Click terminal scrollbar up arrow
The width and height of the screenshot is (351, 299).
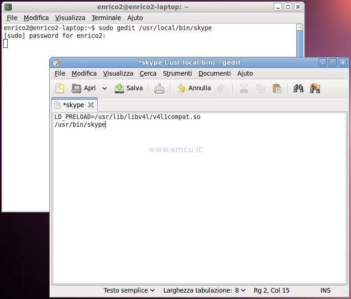pyautogui.click(x=299, y=27)
